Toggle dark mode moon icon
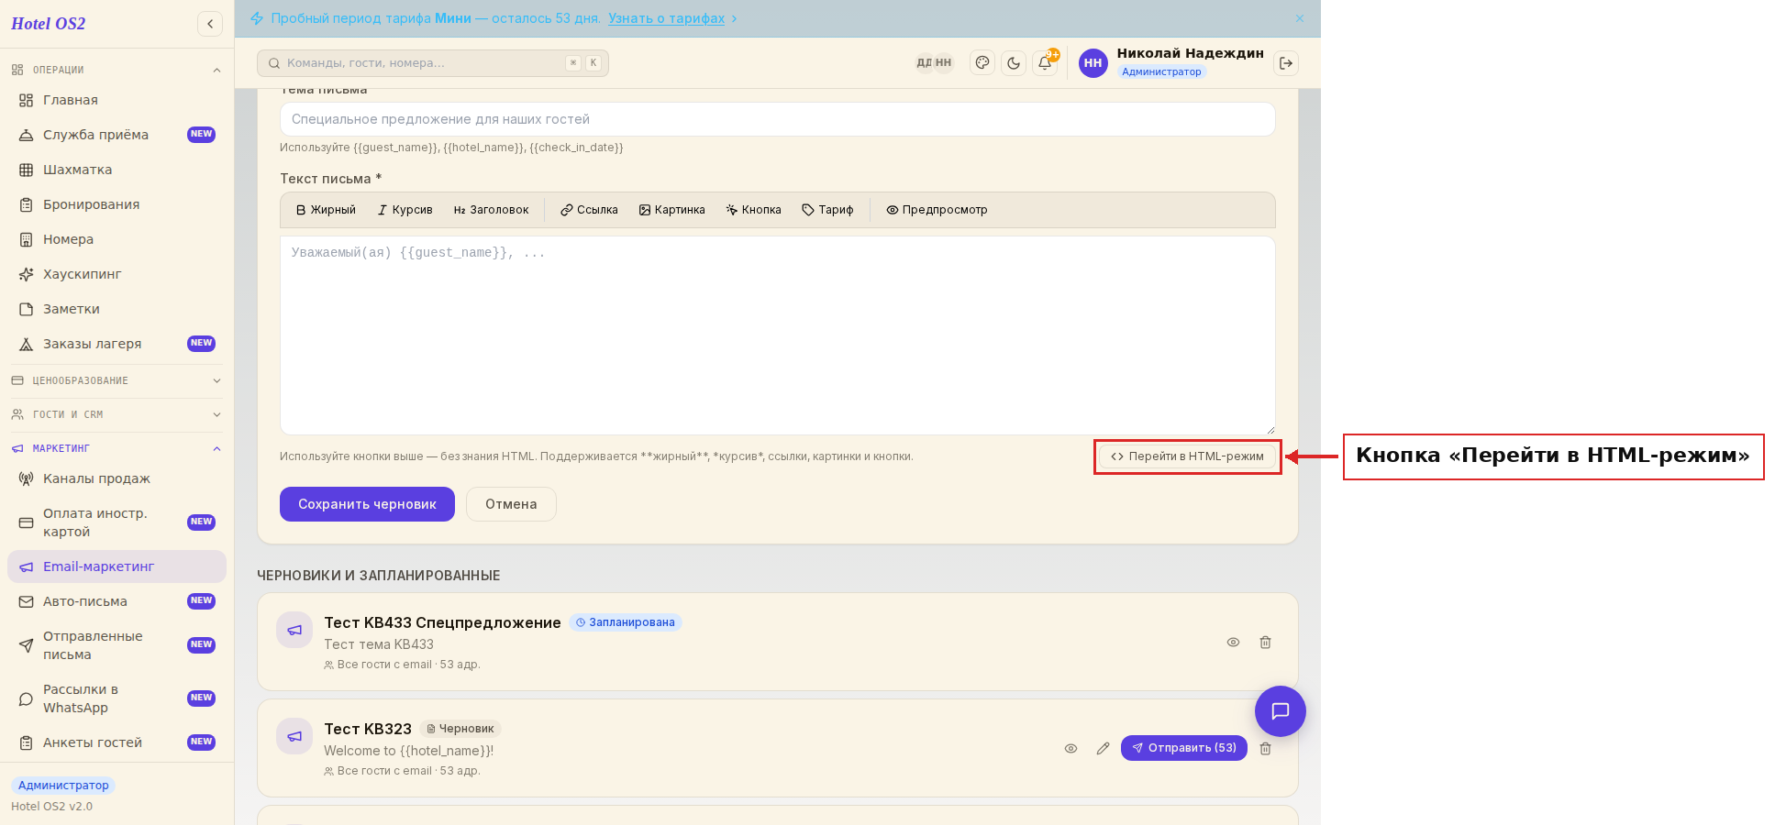 point(1014,63)
